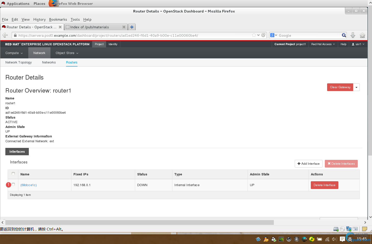Bookmark this page with the star icon
The image size is (372, 244).
click(254, 35)
